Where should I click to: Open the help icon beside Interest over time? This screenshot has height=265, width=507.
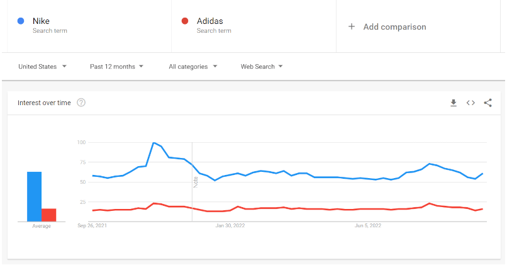point(81,103)
